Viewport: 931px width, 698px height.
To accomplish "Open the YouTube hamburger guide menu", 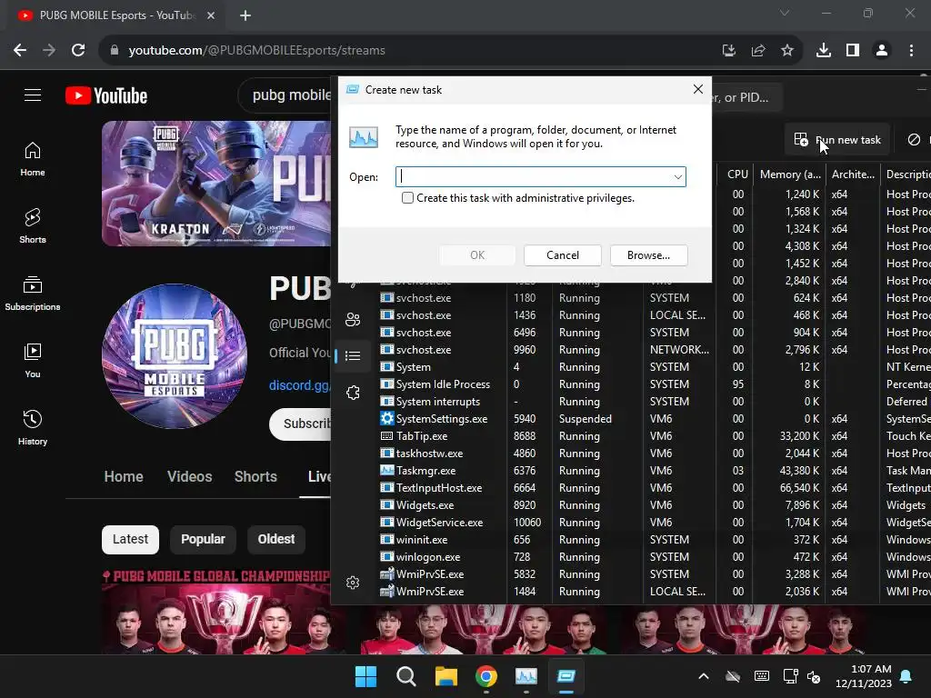I will point(33,95).
